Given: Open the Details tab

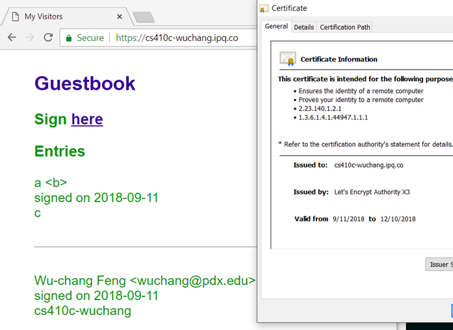Looking at the screenshot, I should pyautogui.click(x=304, y=27).
